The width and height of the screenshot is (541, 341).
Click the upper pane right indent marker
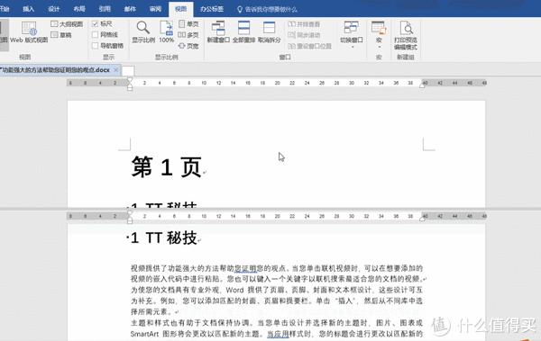pyautogui.click(x=422, y=85)
